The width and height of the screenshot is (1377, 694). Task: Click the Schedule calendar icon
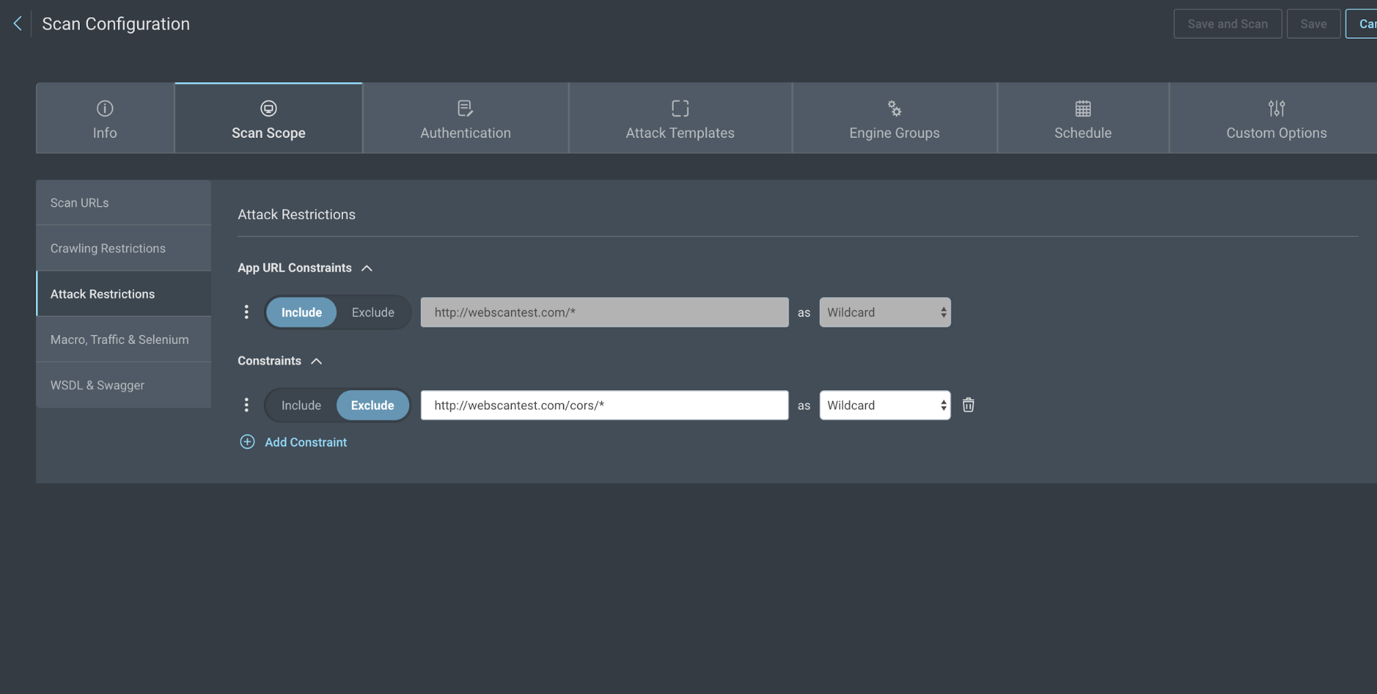[x=1083, y=108]
